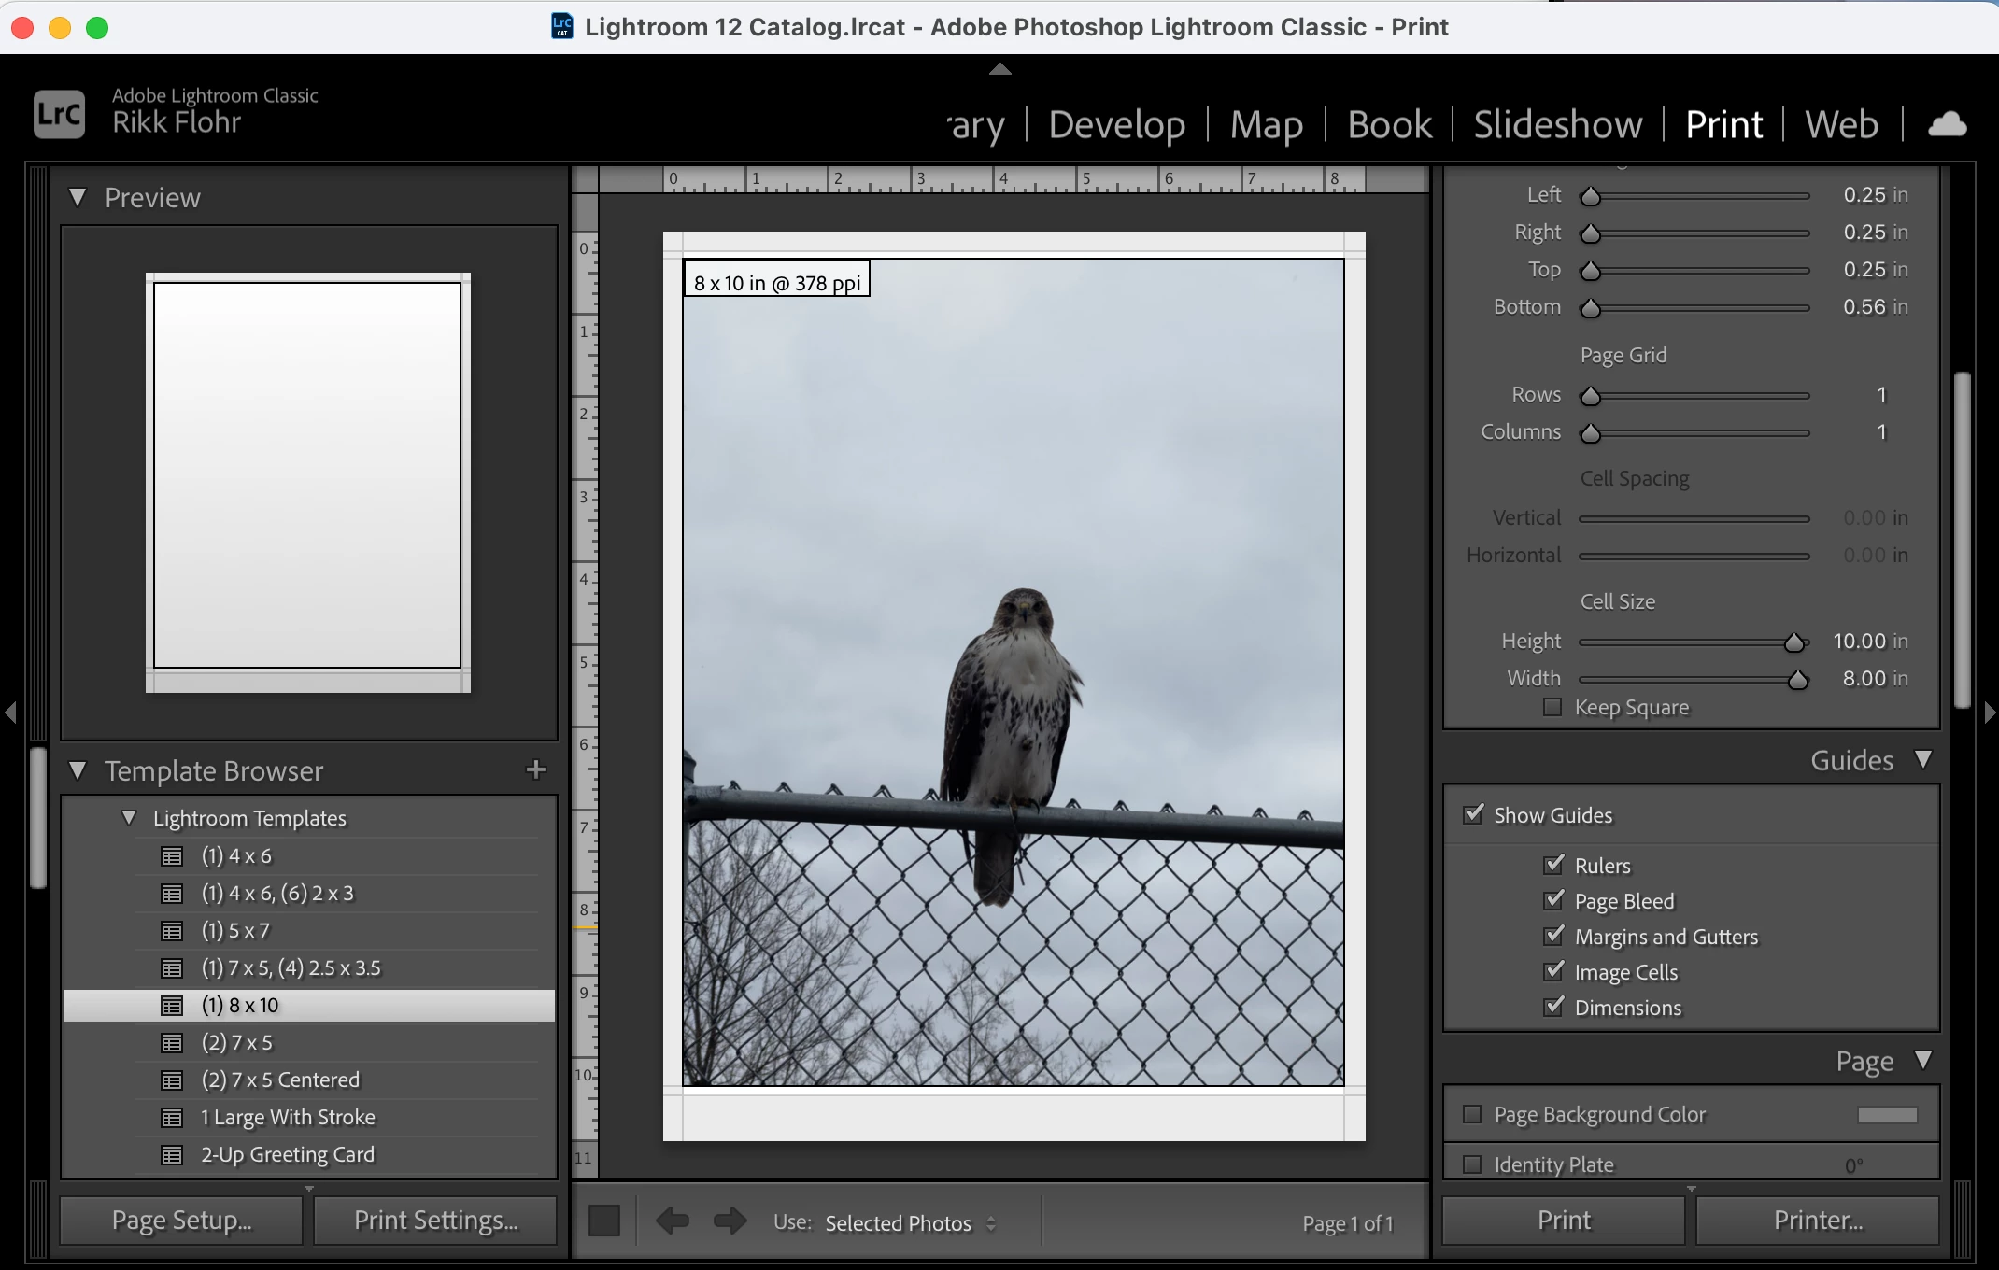Click the Lrc logo icon
The image size is (1999, 1270).
pyautogui.click(x=59, y=114)
